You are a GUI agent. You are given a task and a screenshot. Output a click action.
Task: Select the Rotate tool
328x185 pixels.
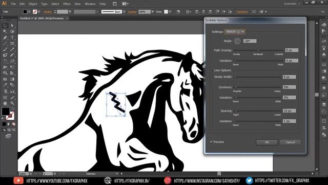tap(5, 61)
